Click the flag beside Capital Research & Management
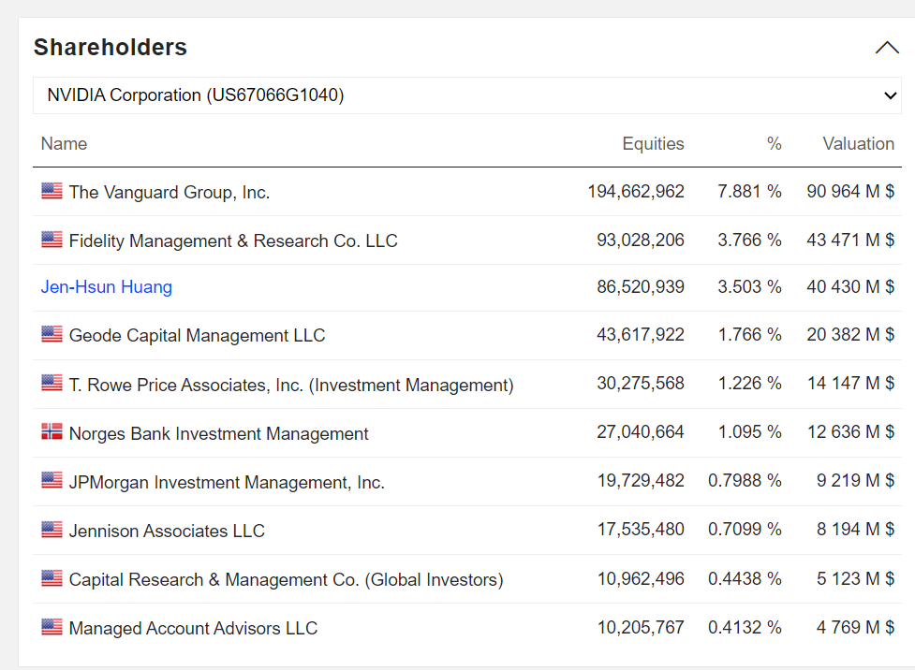This screenshot has width=915, height=670. (x=52, y=578)
